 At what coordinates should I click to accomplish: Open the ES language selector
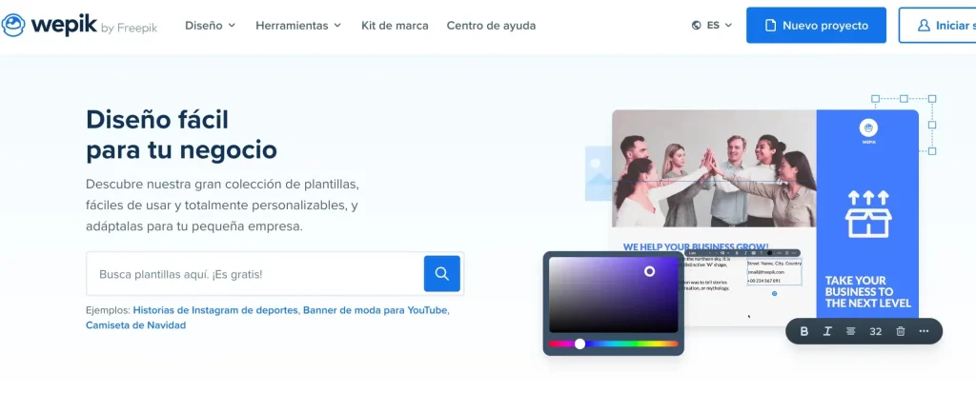pyautogui.click(x=712, y=26)
